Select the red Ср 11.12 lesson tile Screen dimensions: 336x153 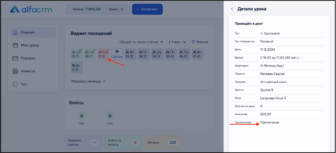104,54
